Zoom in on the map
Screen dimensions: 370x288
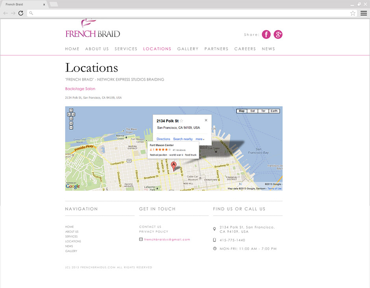click(x=71, y=124)
